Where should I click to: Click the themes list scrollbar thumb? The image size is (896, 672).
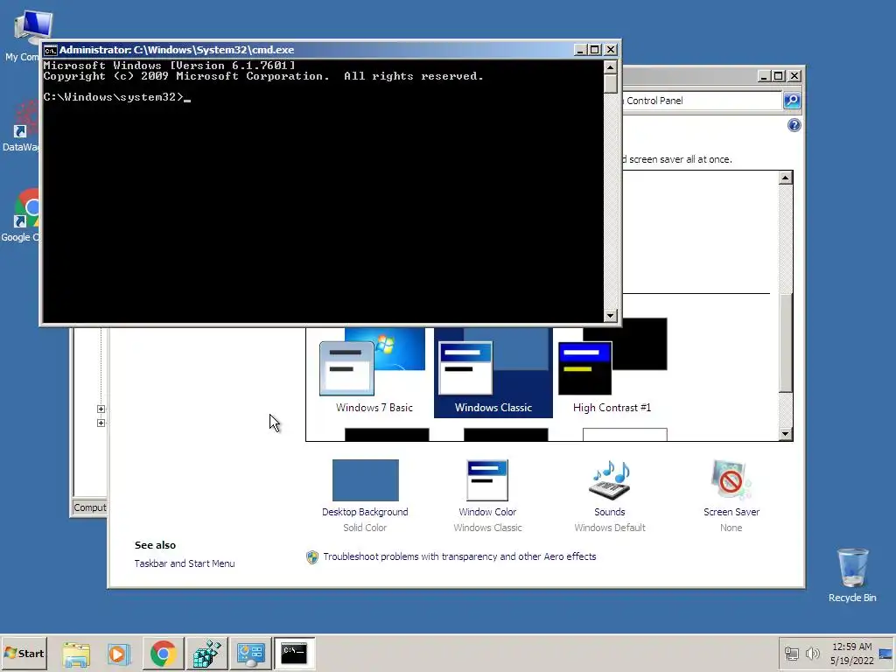(x=785, y=343)
